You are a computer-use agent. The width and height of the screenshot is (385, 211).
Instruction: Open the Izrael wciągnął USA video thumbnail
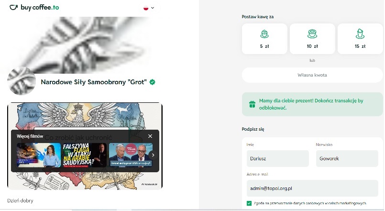(x=131, y=155)
